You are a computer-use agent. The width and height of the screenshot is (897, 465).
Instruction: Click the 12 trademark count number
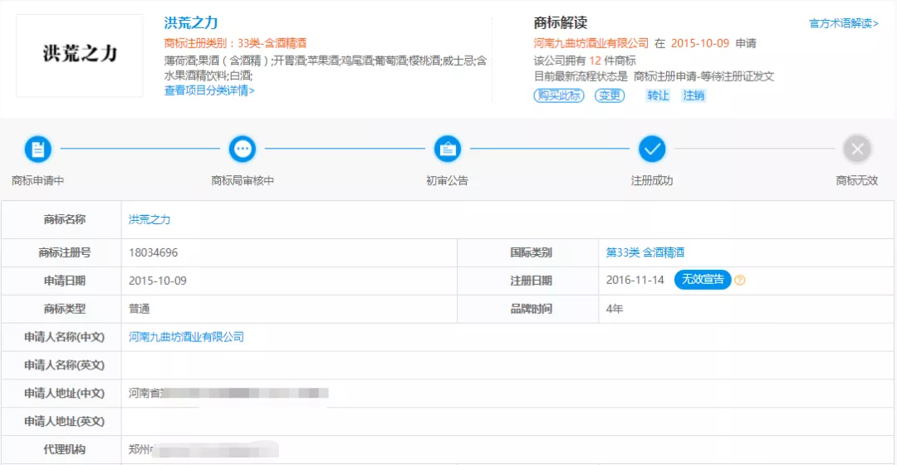[596, 60]
